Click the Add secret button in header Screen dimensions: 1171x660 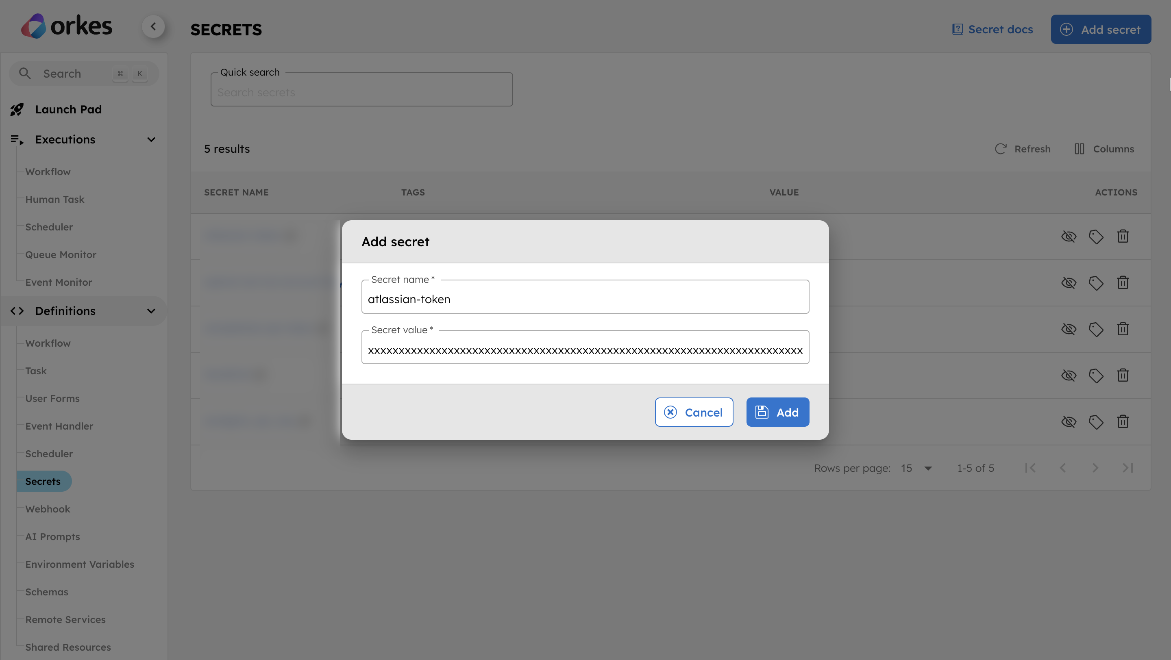click(1101, 30)
